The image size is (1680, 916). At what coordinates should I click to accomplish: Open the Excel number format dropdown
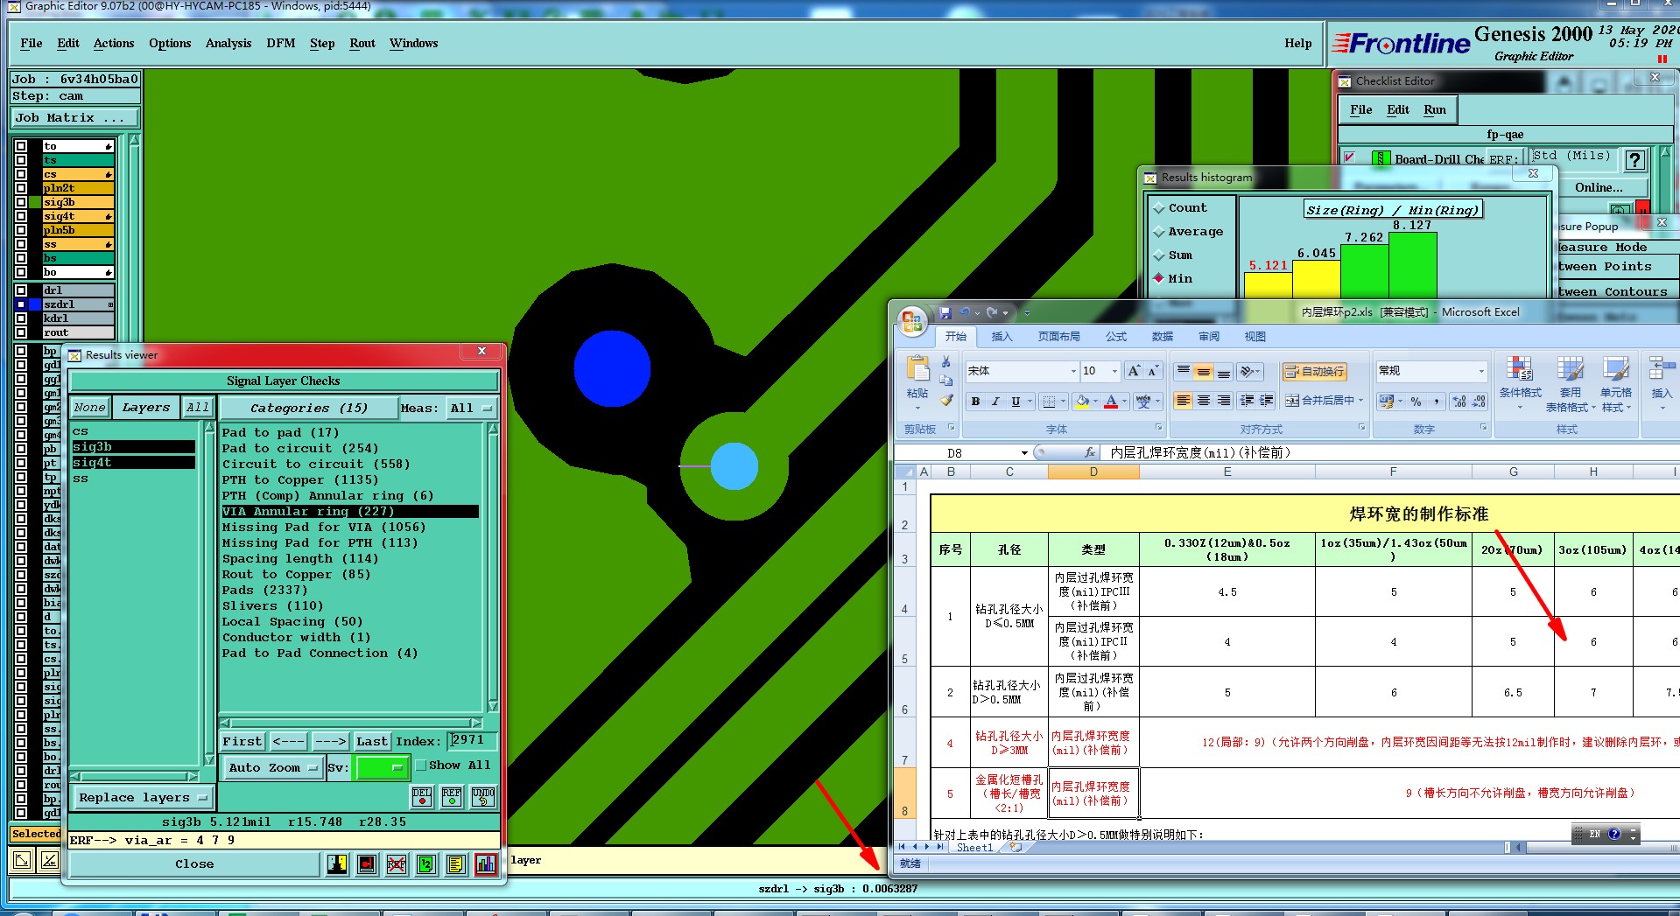click(x=1481, y=372)
